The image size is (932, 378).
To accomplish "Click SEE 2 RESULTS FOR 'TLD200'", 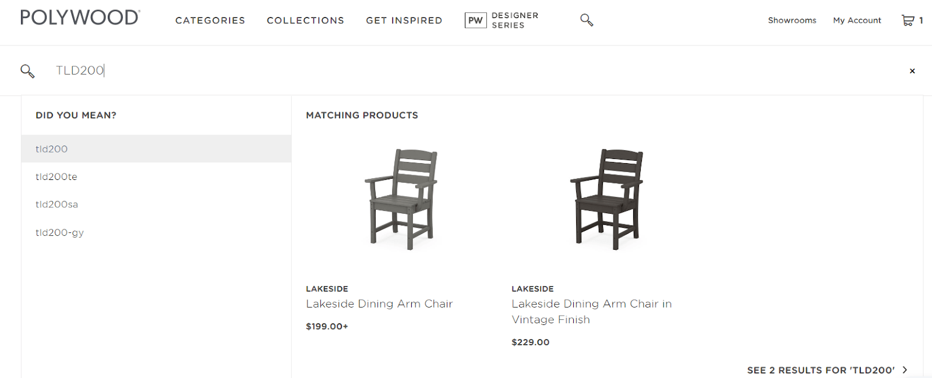I will 820,369.
